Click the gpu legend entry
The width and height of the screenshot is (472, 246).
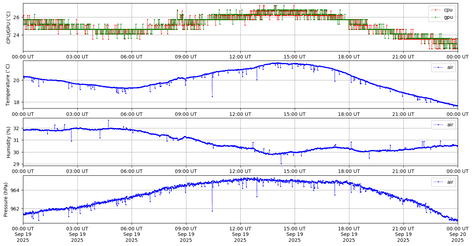(x=442, y=17)
